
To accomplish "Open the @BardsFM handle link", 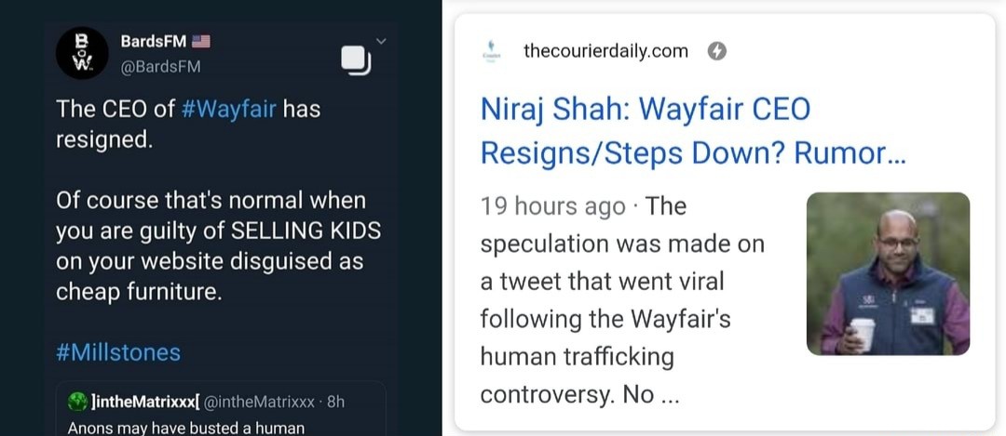I will [160, 66].
